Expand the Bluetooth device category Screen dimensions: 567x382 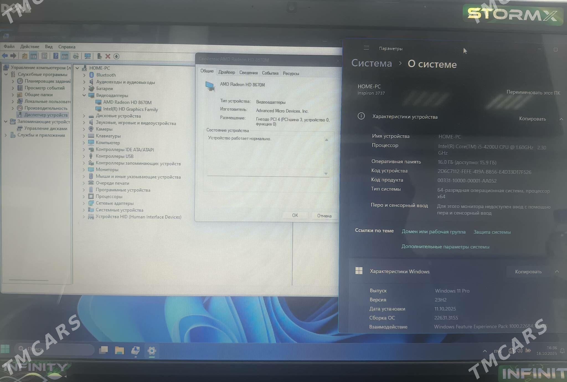(84, 75)
